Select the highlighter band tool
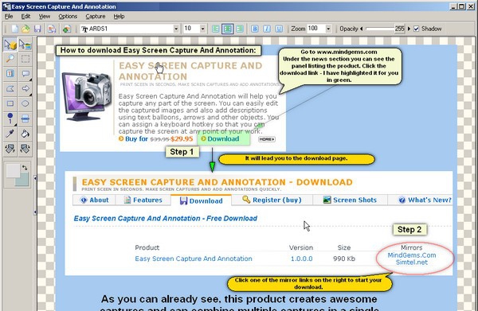Screen dimensions: 478x311 point(25,119)
